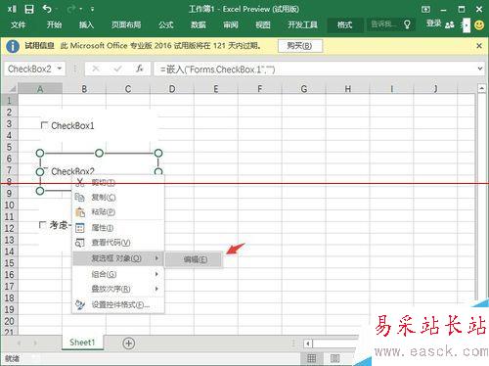Click the previous sheet navigation arrow
Viewport: 489px width, 366px height.
[19, 343]
